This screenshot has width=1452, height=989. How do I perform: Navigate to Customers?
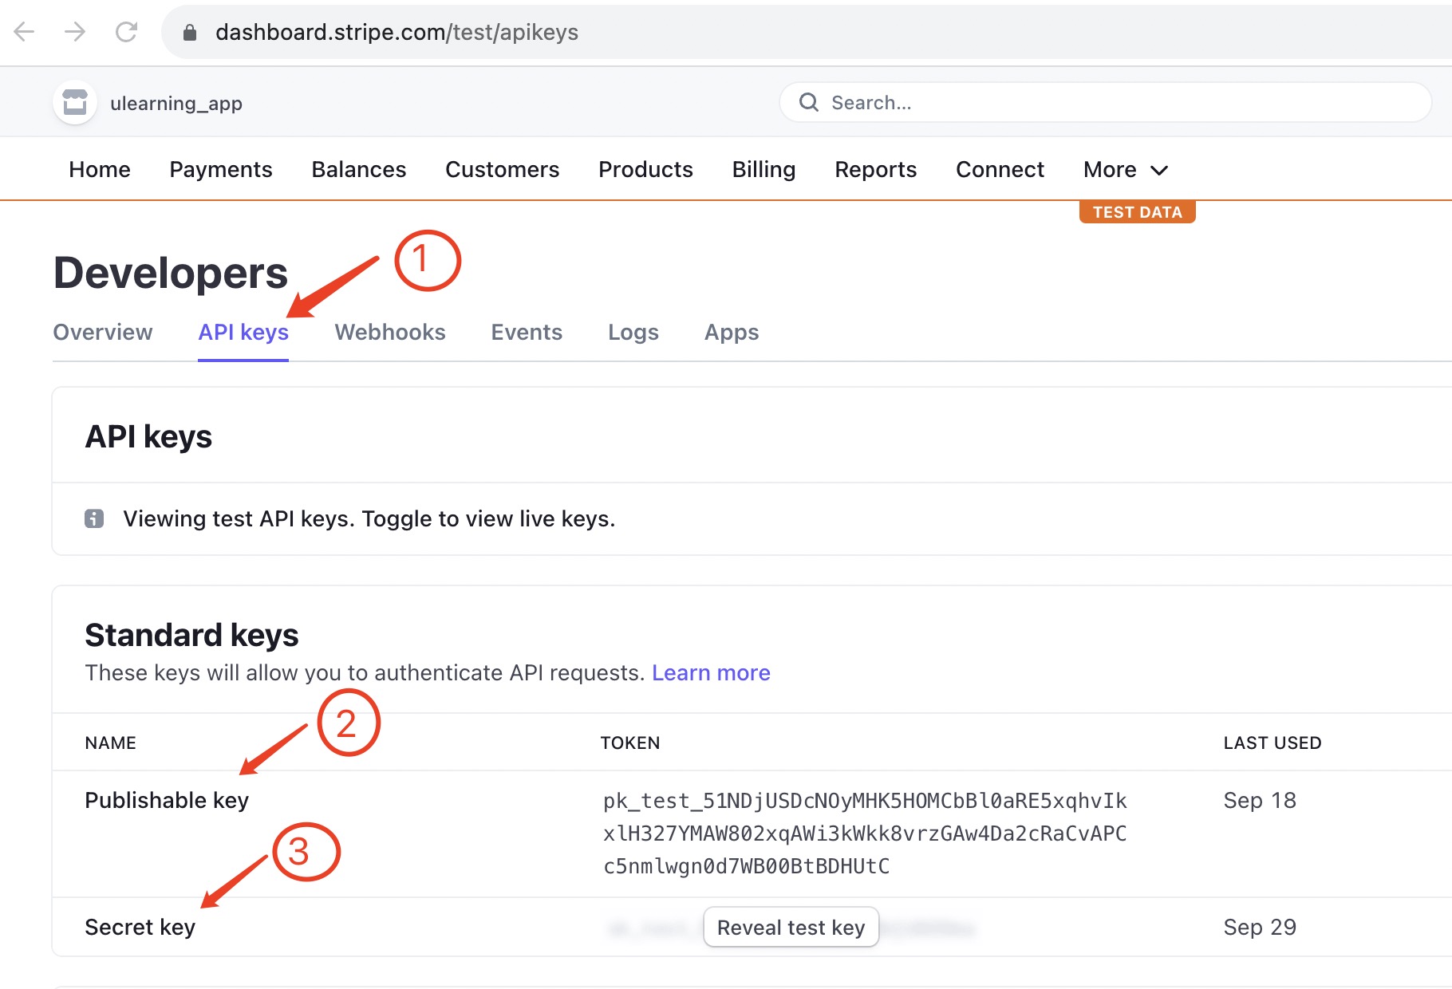[503, 169]
